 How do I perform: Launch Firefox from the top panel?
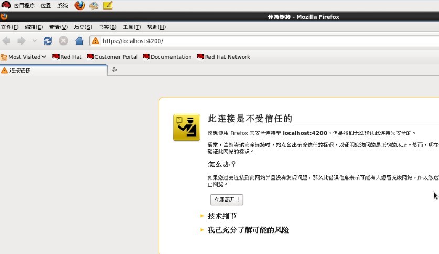tap(80, 5)
